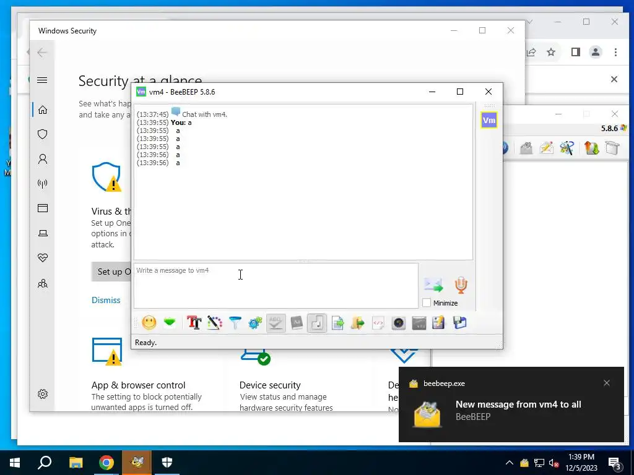The image size is (634, 475).
Task: Show hidden system tray icons
Action: (510, 463)
